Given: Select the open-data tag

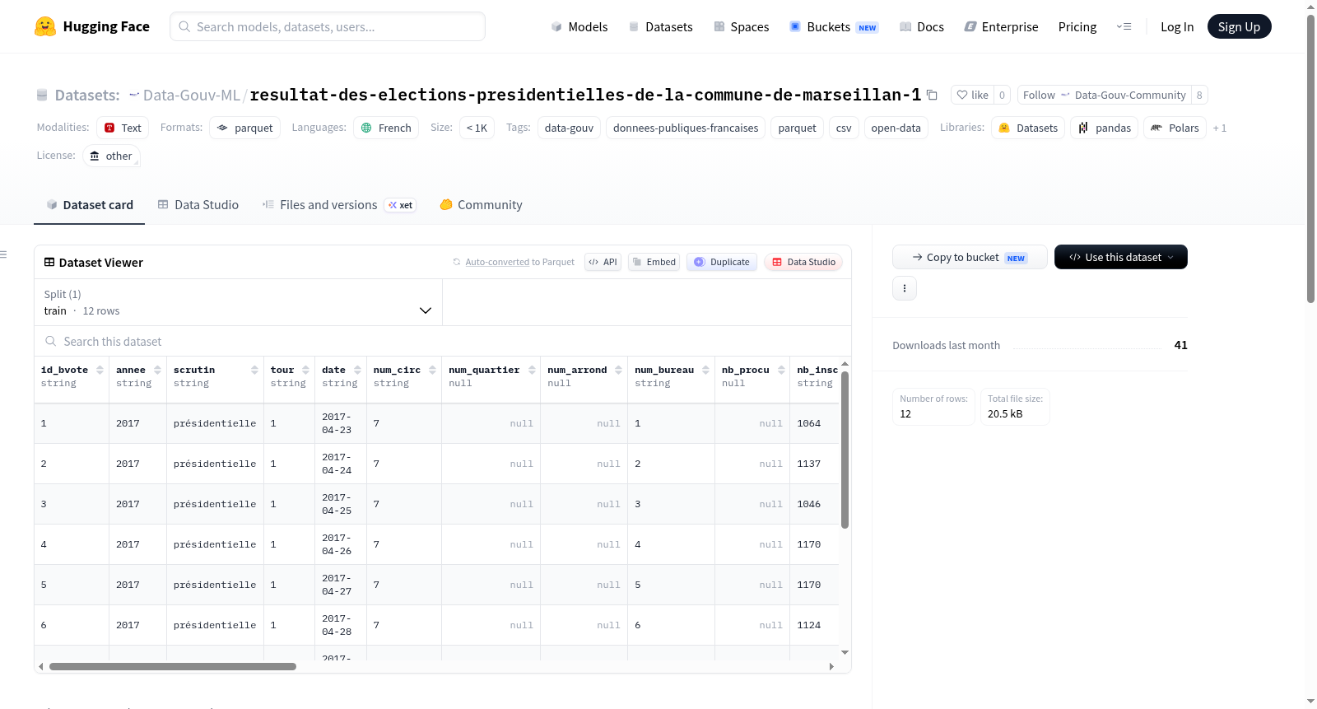Looking at the screenshot, I should pyautogui.click(x=896, y=128).
